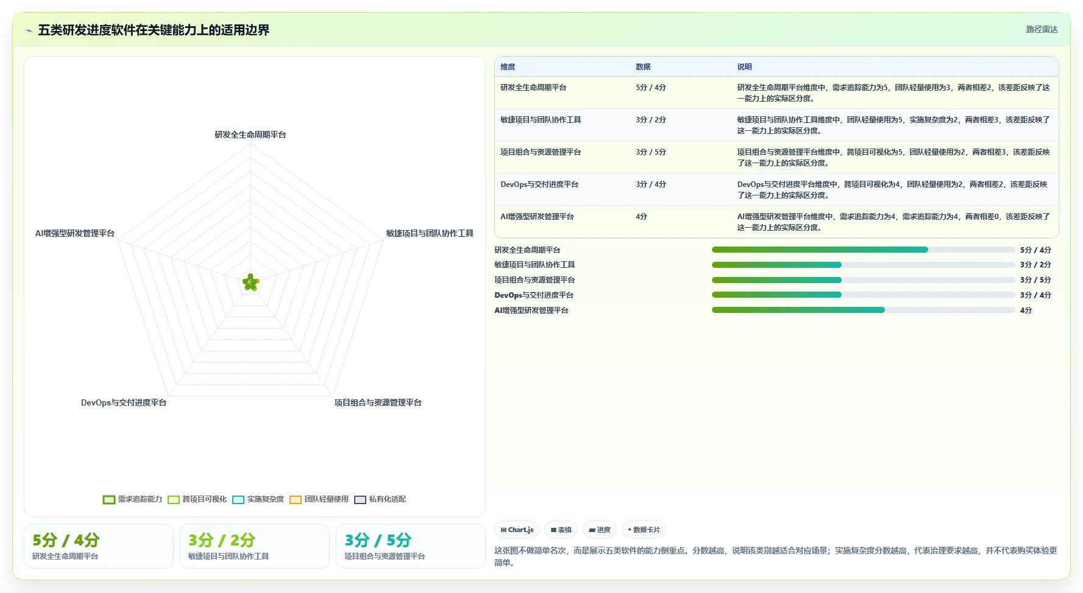Click the 5分 / 4分 value in the table

(x=651, y=88)
